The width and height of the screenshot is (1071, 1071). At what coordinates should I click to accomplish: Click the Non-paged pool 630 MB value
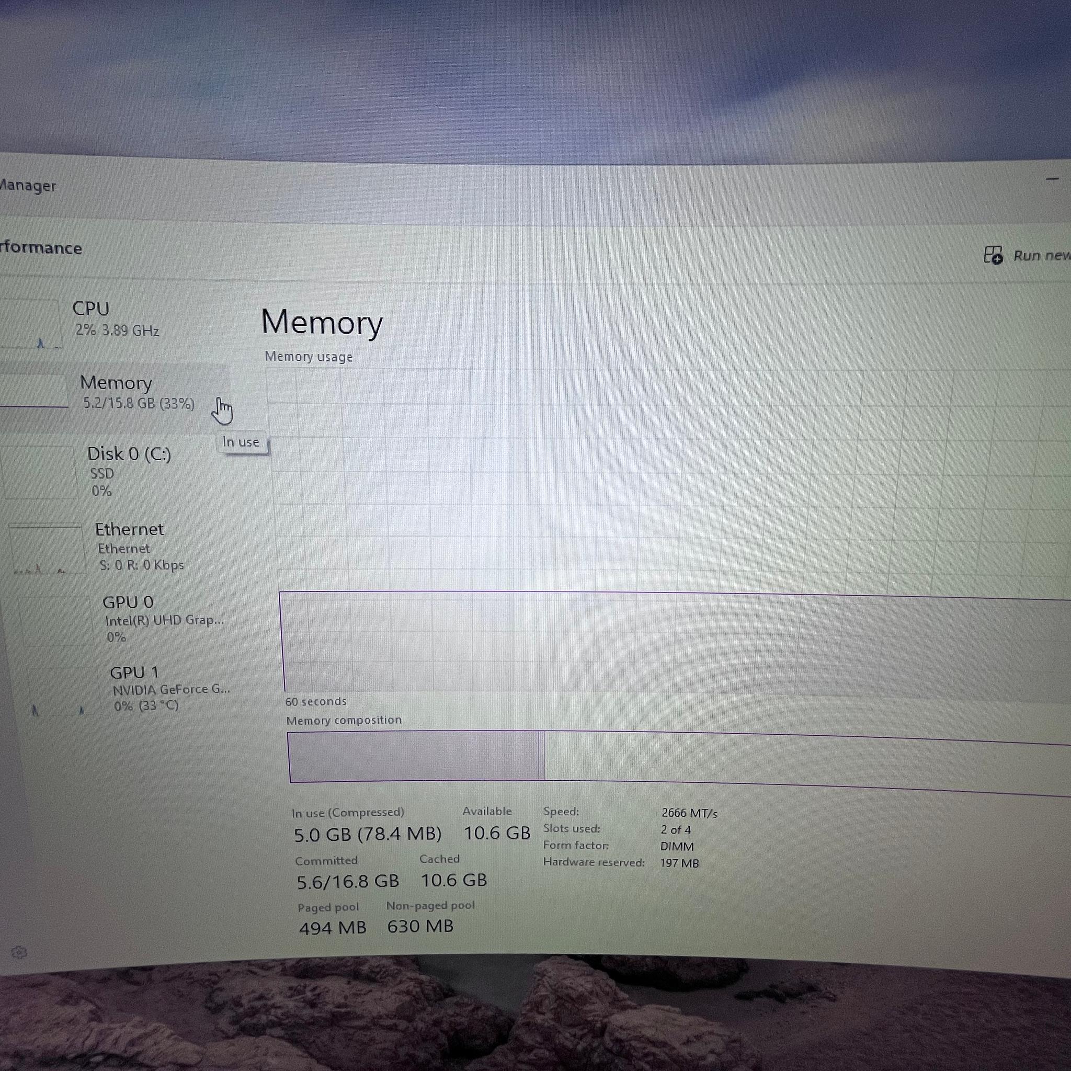pos(420,926)
